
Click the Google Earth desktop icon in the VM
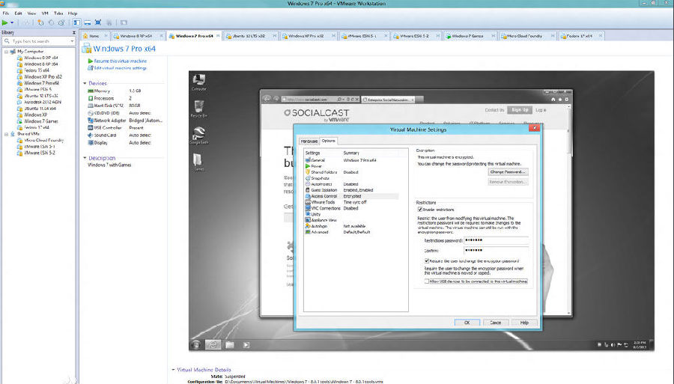(x=198, y=135)
